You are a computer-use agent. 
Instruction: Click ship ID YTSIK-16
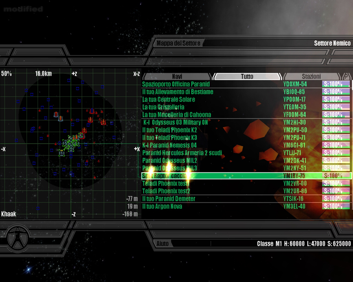point(293,199)
